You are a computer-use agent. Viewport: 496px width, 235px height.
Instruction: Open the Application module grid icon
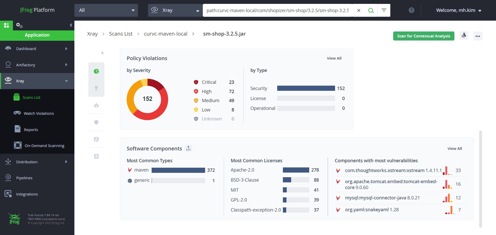[x=6, y=25]
